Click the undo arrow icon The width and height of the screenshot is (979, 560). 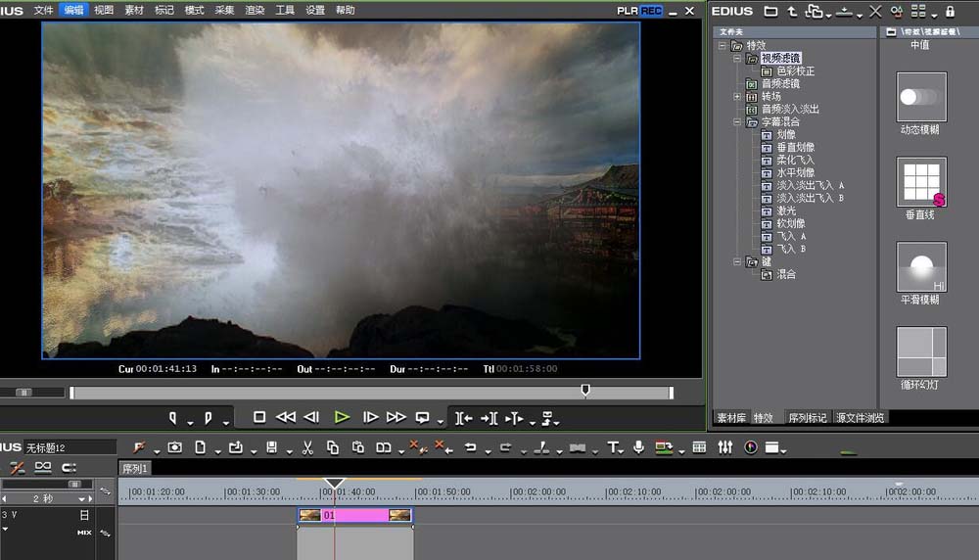click(471, 447)
